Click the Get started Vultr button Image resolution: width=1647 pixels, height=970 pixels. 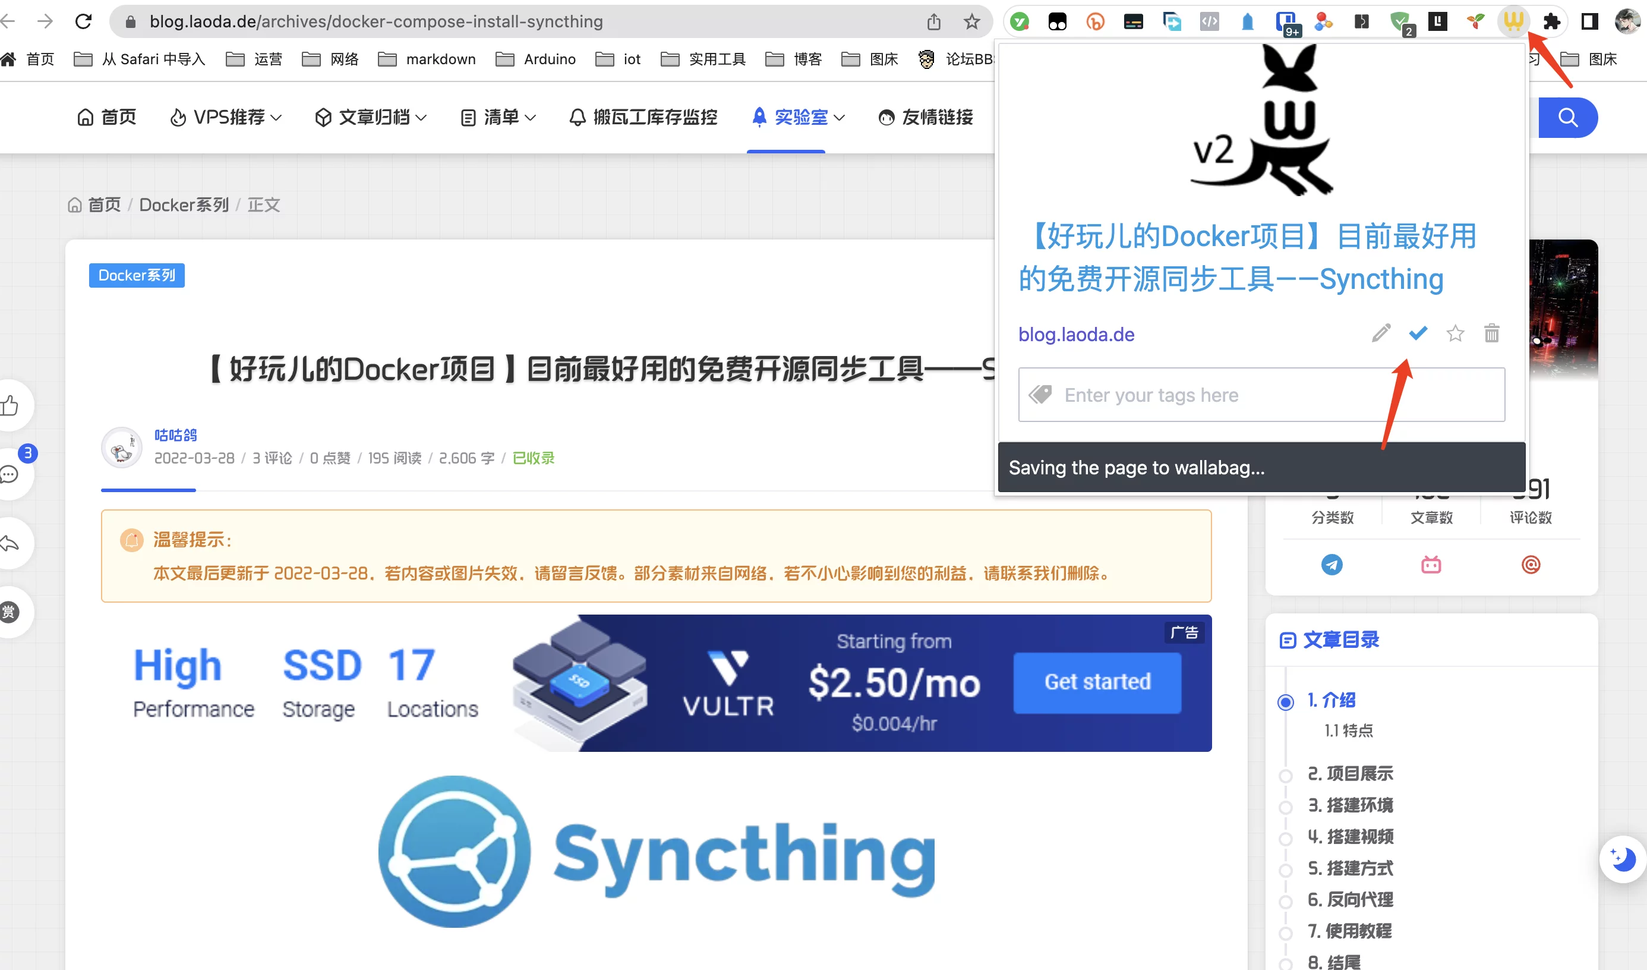click(1097, 682)
